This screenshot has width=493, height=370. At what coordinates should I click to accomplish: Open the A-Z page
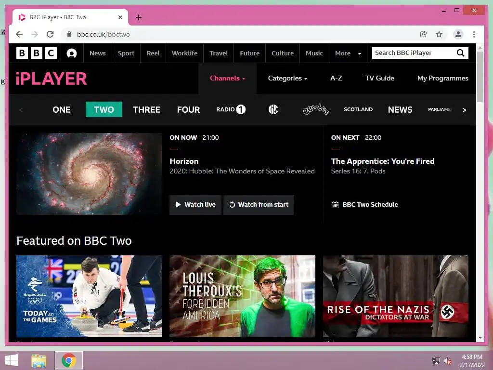tap(336, 79)
